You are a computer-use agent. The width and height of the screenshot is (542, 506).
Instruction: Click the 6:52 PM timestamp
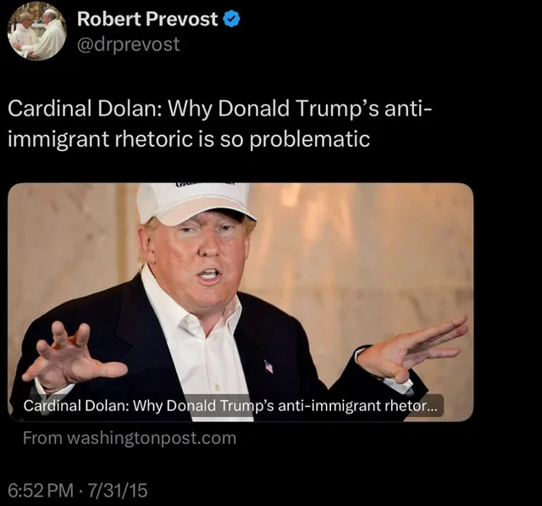pos(41,491)
